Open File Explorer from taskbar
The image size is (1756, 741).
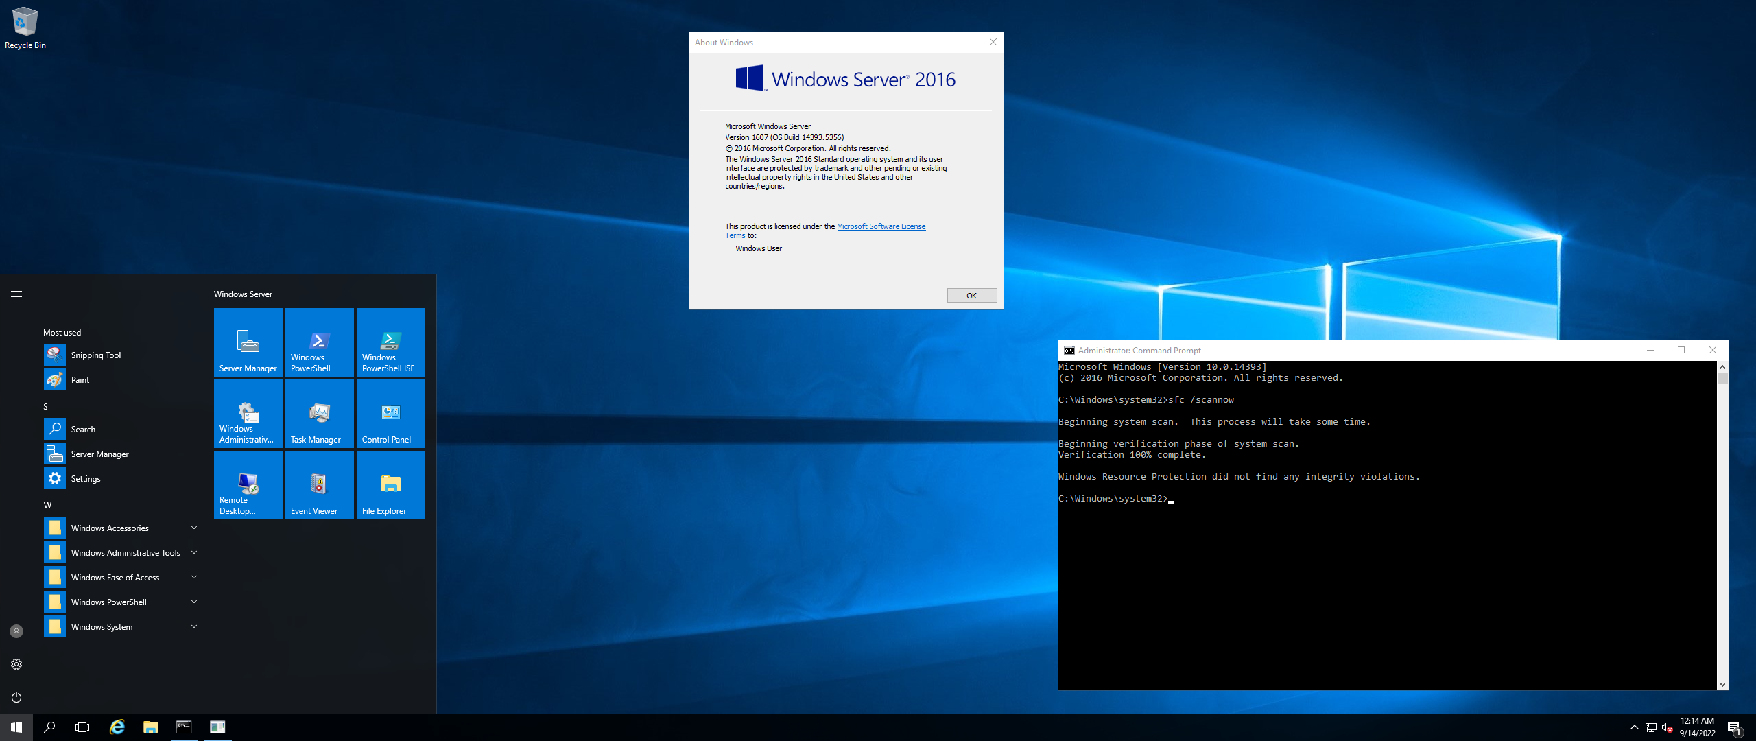[x=150, y=727]
